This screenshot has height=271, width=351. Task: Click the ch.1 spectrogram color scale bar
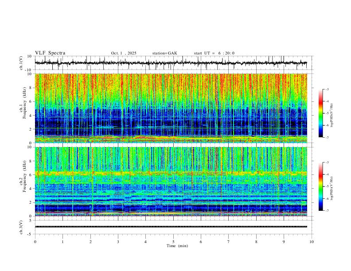point(320,113)
